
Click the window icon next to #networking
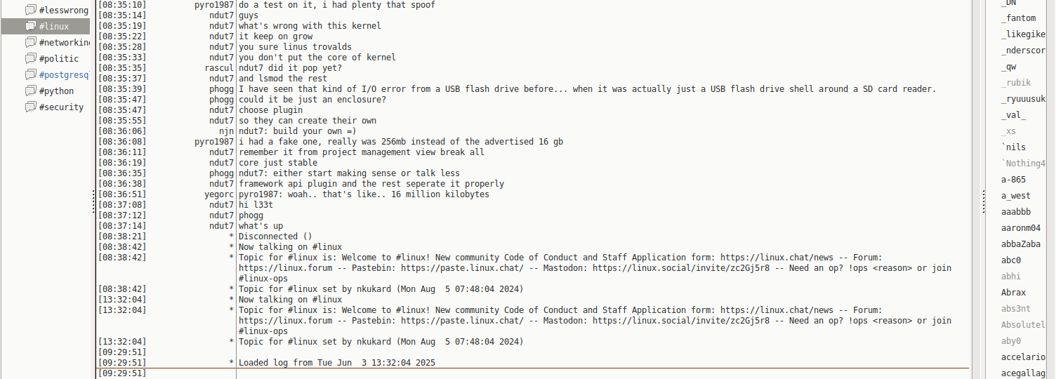30,43
